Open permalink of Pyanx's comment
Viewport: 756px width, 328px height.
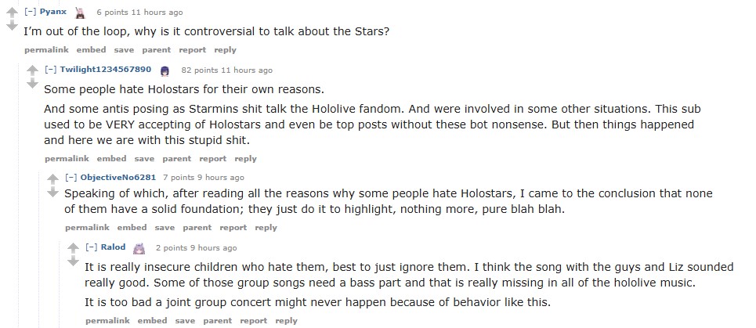pyautogui.click(x=45, y=49)
